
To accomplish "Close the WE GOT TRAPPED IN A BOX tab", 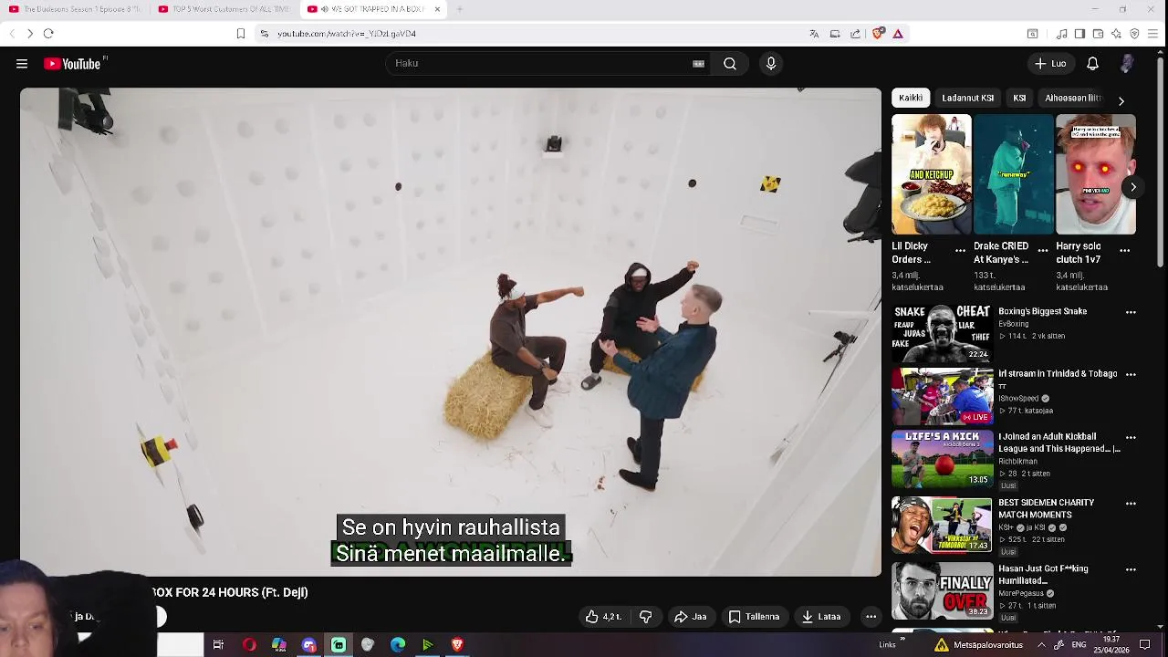I will point(437,9).
